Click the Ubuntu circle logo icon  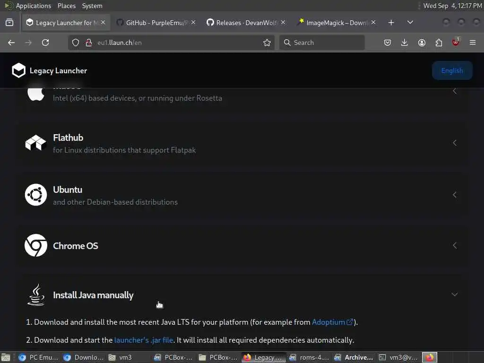36,195
